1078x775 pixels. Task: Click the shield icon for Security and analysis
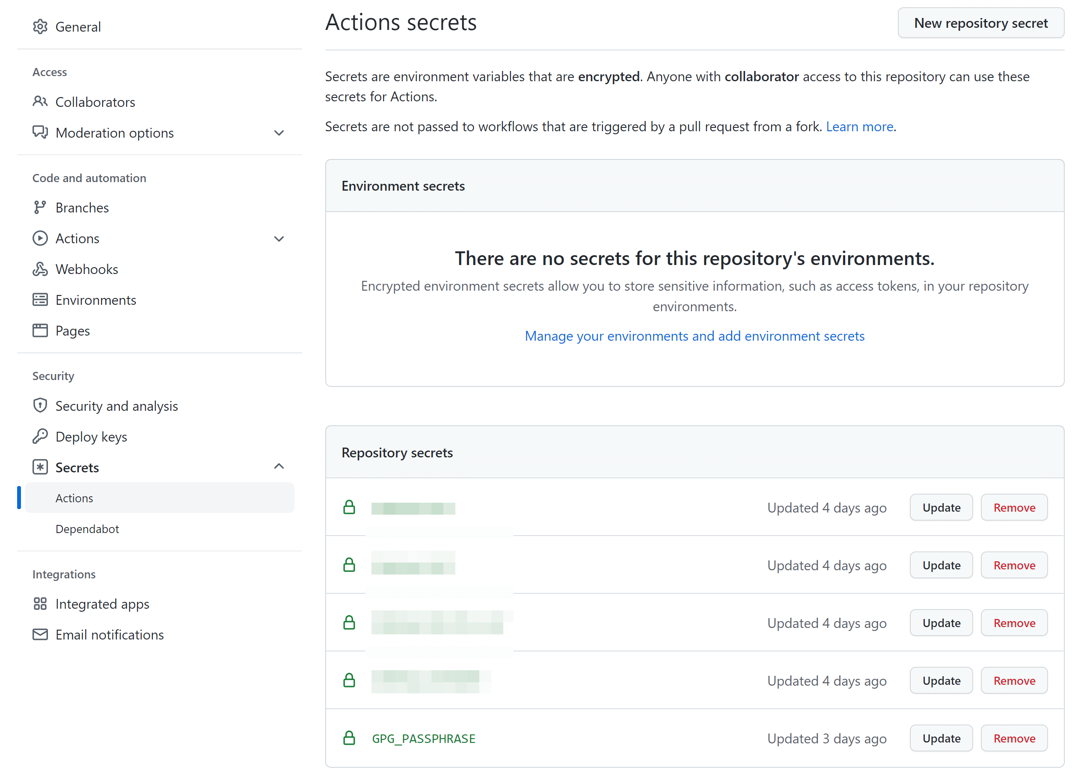click(40, 406)
